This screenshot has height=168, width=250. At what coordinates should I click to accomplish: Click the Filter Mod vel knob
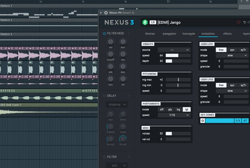pos(111,42)
